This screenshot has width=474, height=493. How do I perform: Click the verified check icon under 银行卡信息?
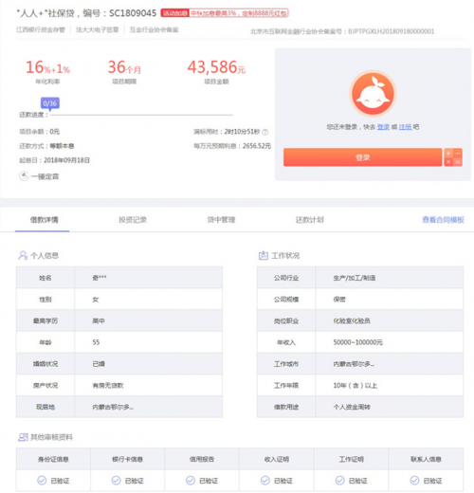[x=116, y=481]
